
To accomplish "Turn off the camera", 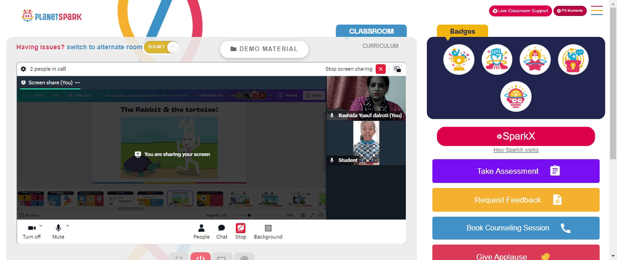I will [31, 232].
